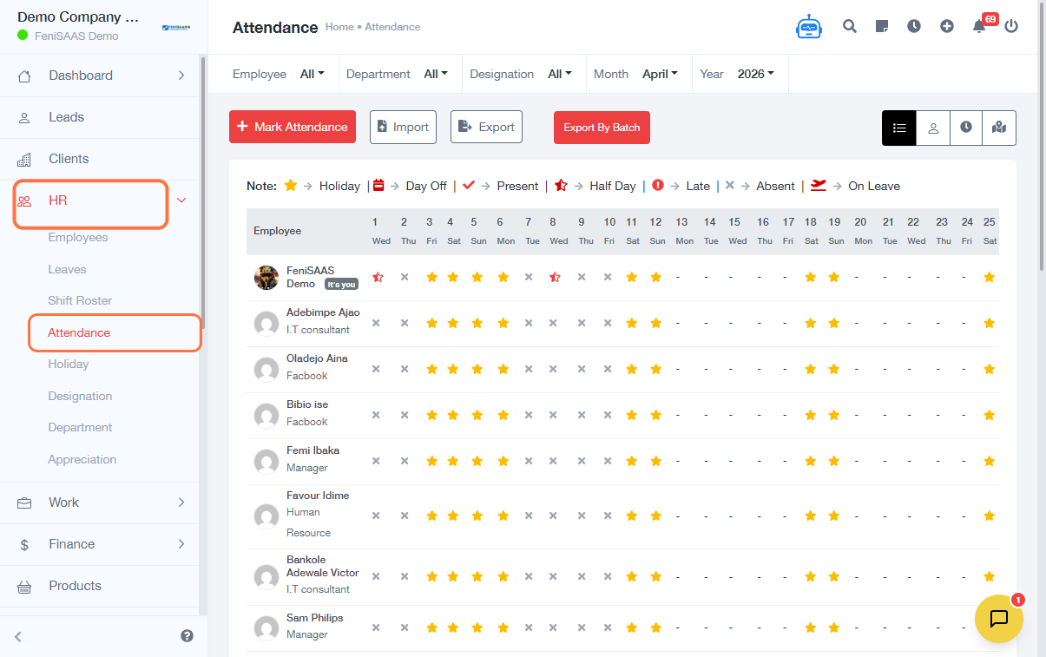Open the Department filter dropdown
This screenshot has width=1046, height=657.
(436, 74)
